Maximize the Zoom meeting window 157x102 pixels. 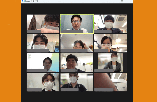click(x=122, y=1)
